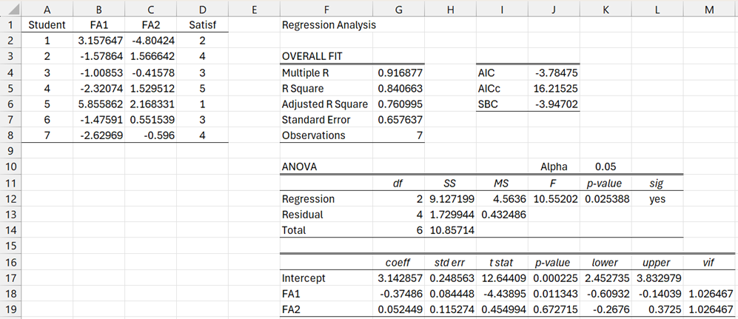Select the sig cell showing yes
The height and width of the screenshot is (319, 738).
pos(657,199)
